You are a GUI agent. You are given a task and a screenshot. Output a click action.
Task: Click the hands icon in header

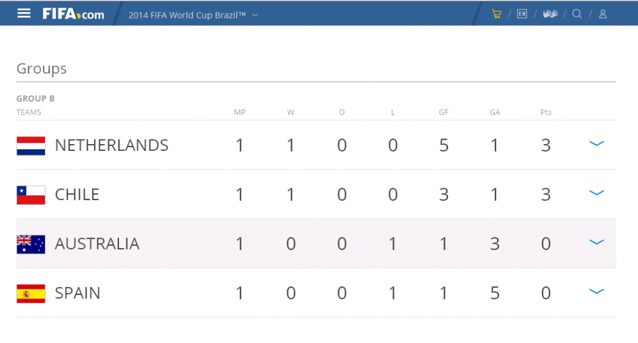click(x=550, y=14)
